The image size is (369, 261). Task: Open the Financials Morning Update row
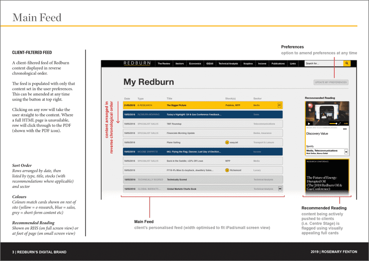pos(202,133)
